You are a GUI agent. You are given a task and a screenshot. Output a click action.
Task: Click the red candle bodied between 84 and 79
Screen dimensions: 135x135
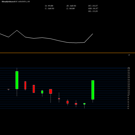[67, 102]
